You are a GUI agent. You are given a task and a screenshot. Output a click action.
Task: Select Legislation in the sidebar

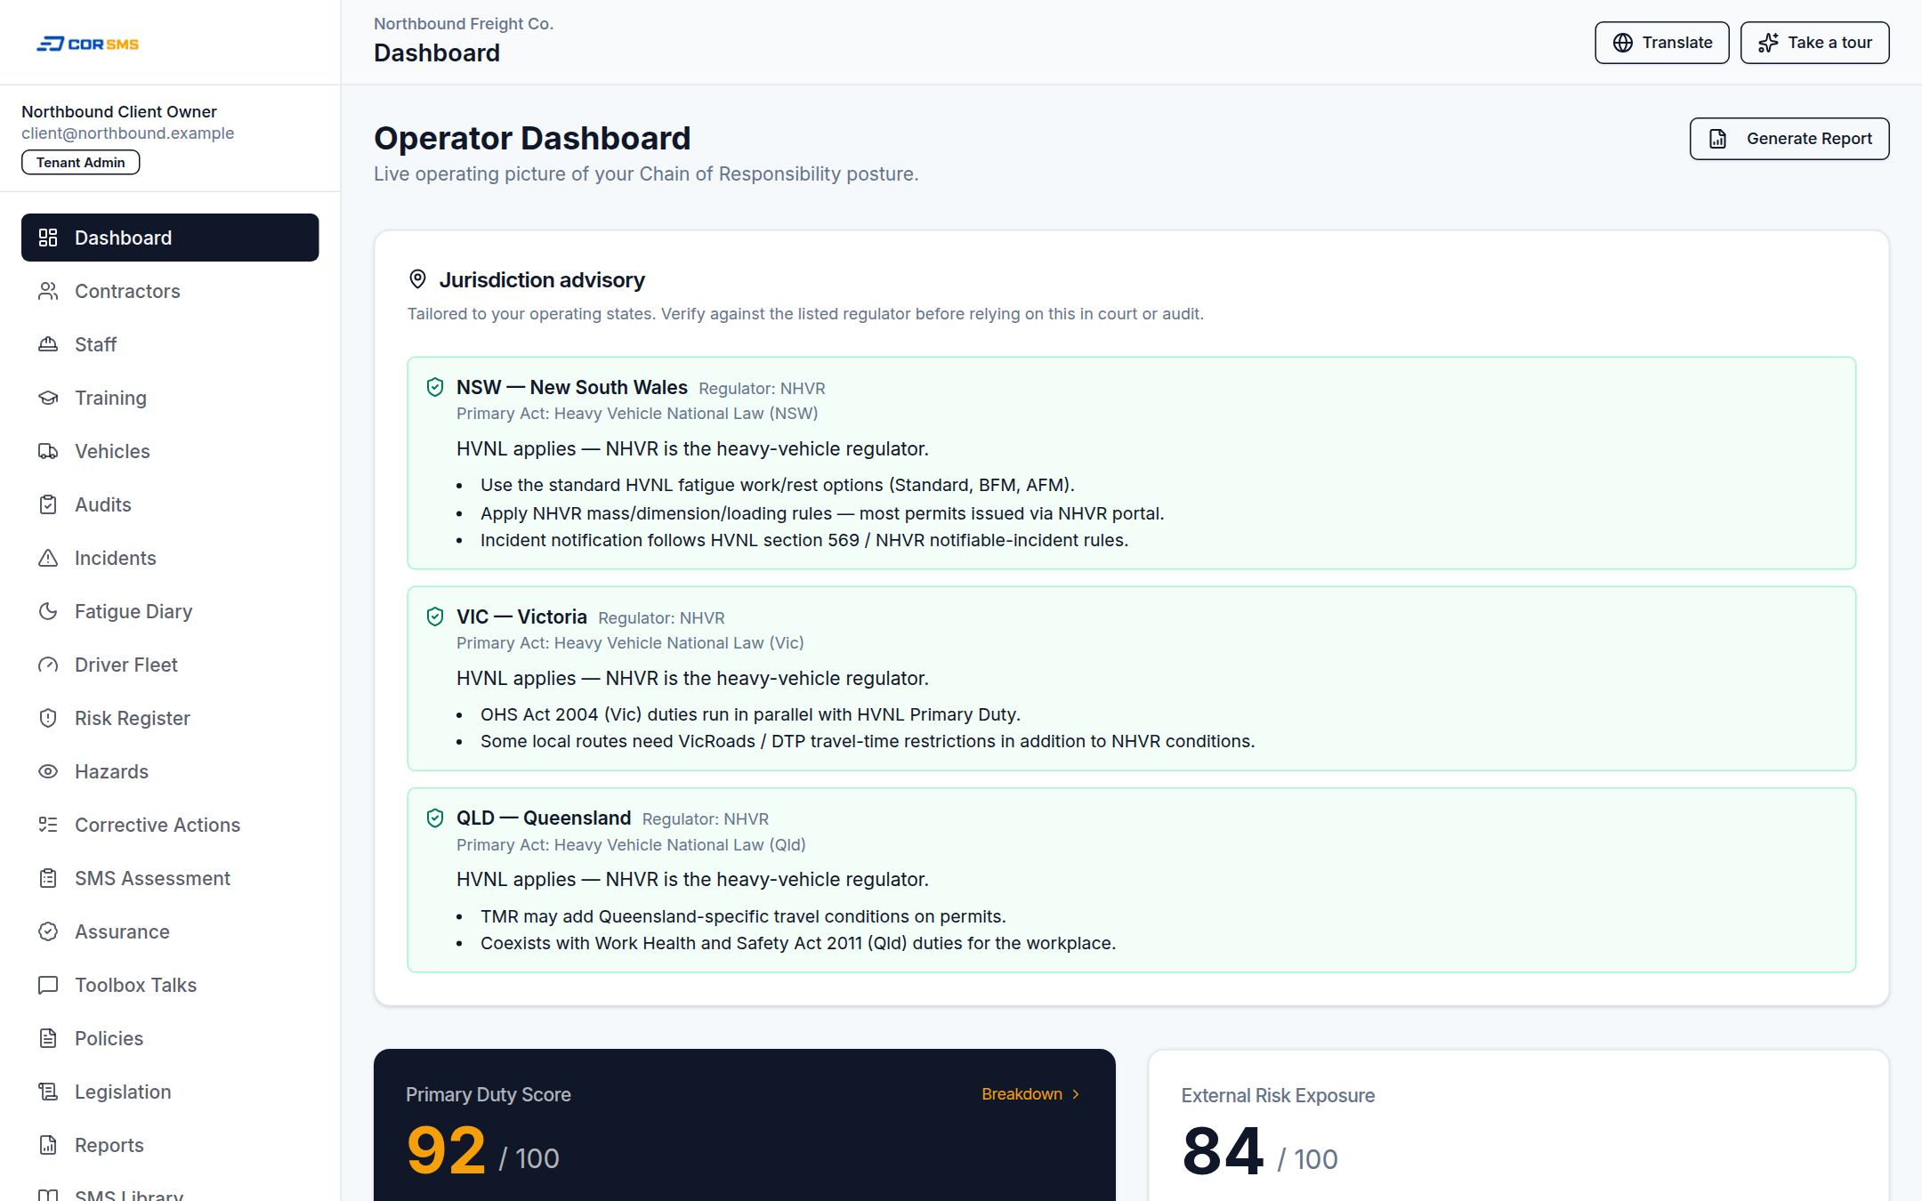click(170, 1092)
